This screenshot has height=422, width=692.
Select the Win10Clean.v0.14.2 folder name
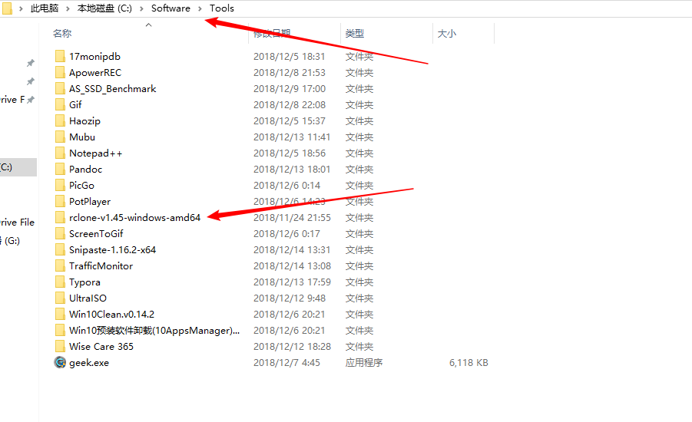pyautogui.click(x=111, y=315)
